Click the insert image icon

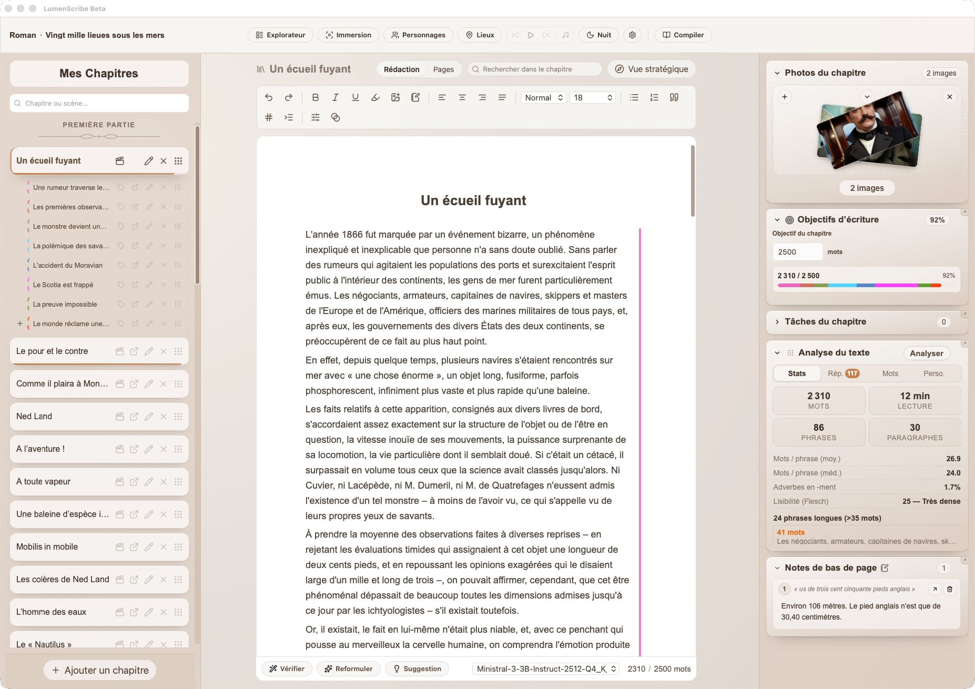[395, 97]
